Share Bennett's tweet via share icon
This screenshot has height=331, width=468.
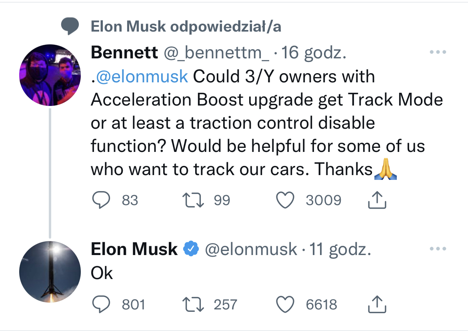[377, 199]
